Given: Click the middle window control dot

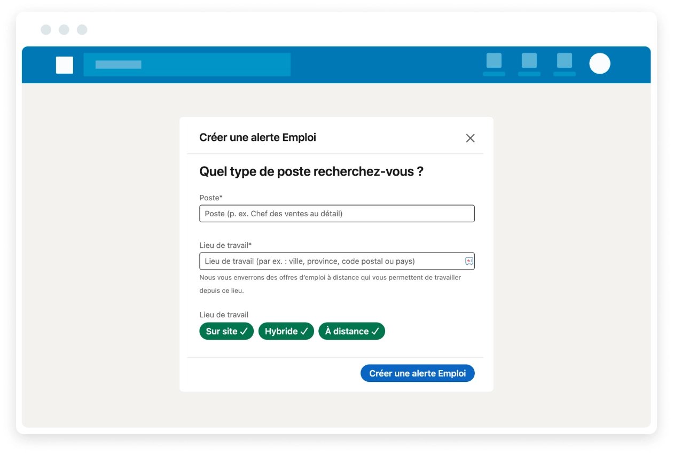Looking at the screenshot, I should tap(64, 30).
